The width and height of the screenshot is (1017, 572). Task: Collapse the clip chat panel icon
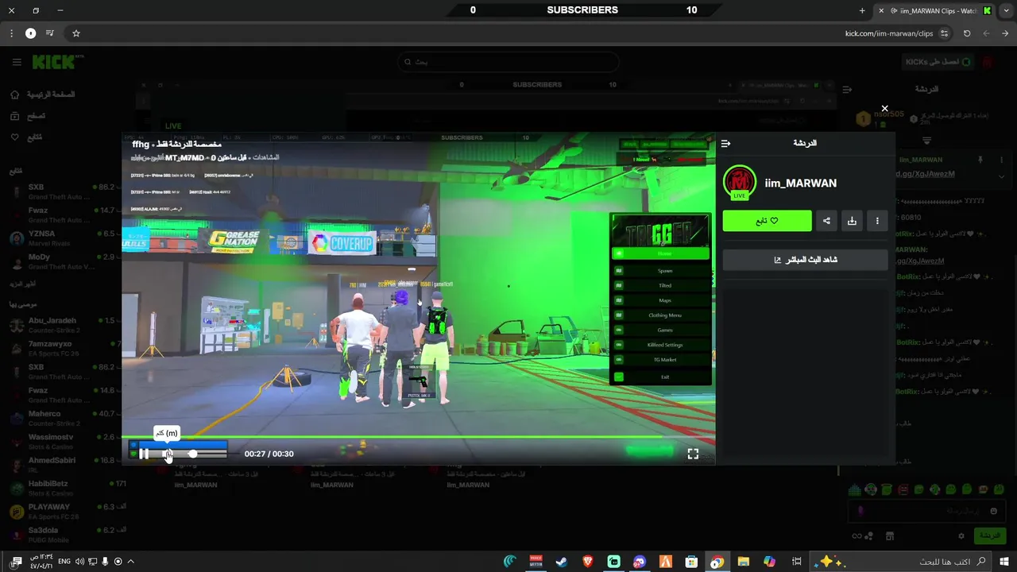(x=725, y=144)
